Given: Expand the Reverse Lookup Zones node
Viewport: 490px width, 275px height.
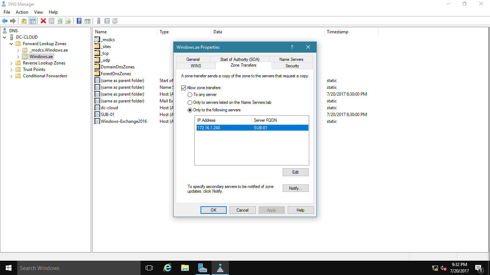Looking at the screenshot, I should (x=11, y=63).
